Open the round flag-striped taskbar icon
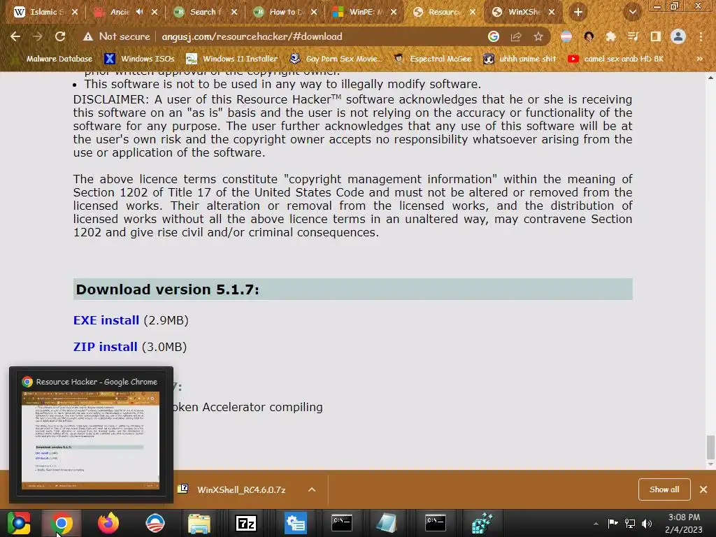The image size is (716, 537). pyautogui.click(x=155, y=523)
